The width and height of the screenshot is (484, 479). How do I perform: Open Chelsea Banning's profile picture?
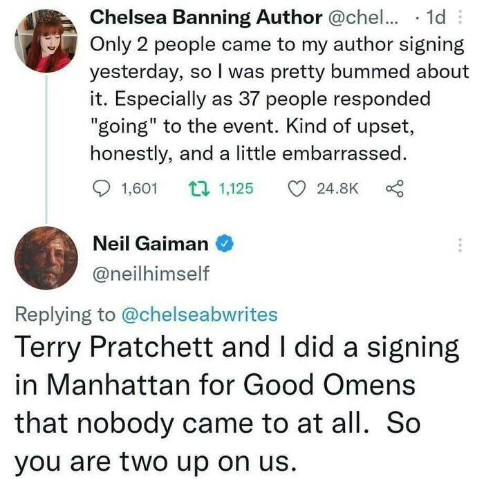[x=46, y=41]
